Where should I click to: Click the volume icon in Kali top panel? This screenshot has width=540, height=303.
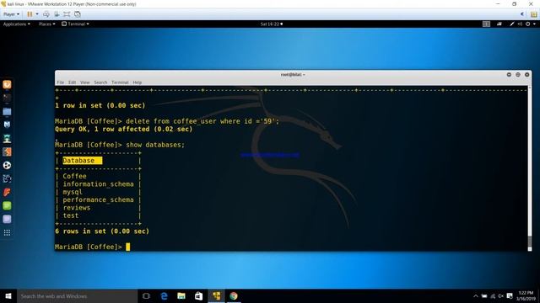[x=520, y=24]
